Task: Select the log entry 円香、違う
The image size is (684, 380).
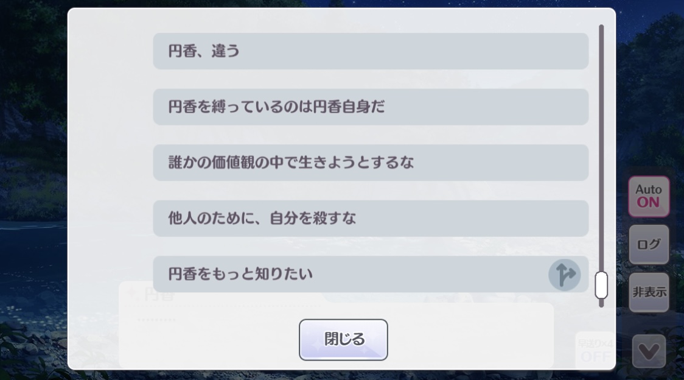Action: 371,51
